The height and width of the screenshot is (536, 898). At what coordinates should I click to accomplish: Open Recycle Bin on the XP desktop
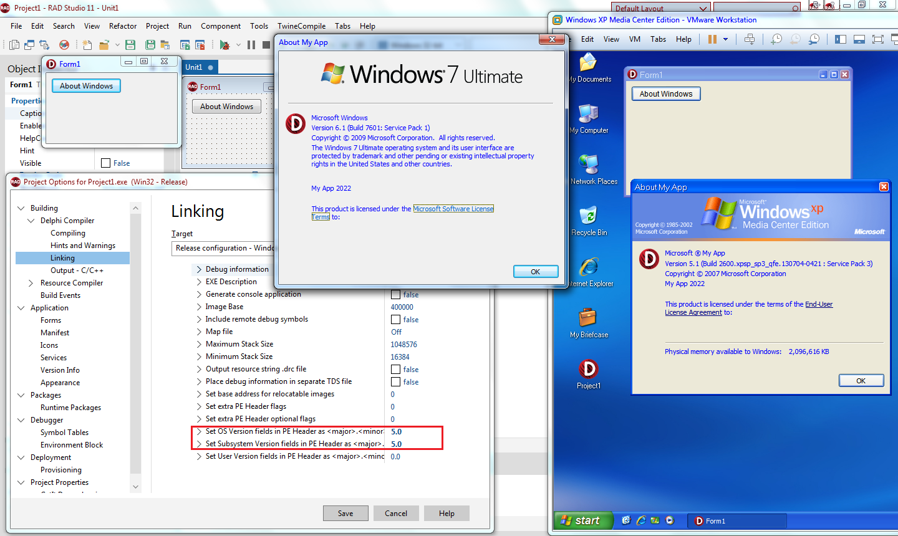(x=589, y=221)
